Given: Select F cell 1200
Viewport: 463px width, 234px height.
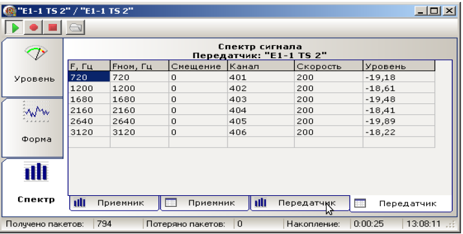Looking at the screenshot, I should pyautogui.click(x=89, y=88).
